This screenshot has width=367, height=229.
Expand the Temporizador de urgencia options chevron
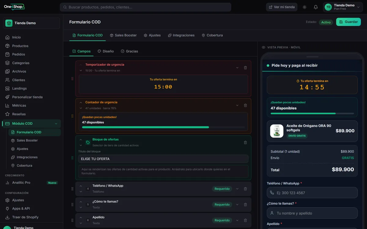pyautogui.click(x=237, y=68)
